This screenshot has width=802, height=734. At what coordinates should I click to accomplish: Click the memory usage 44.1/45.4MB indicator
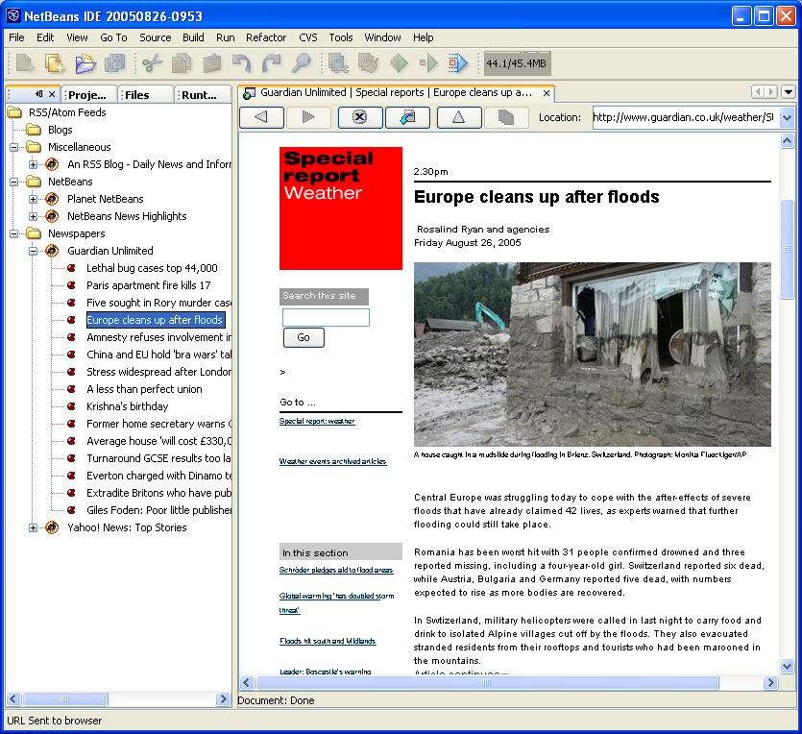tap(517, 63)
